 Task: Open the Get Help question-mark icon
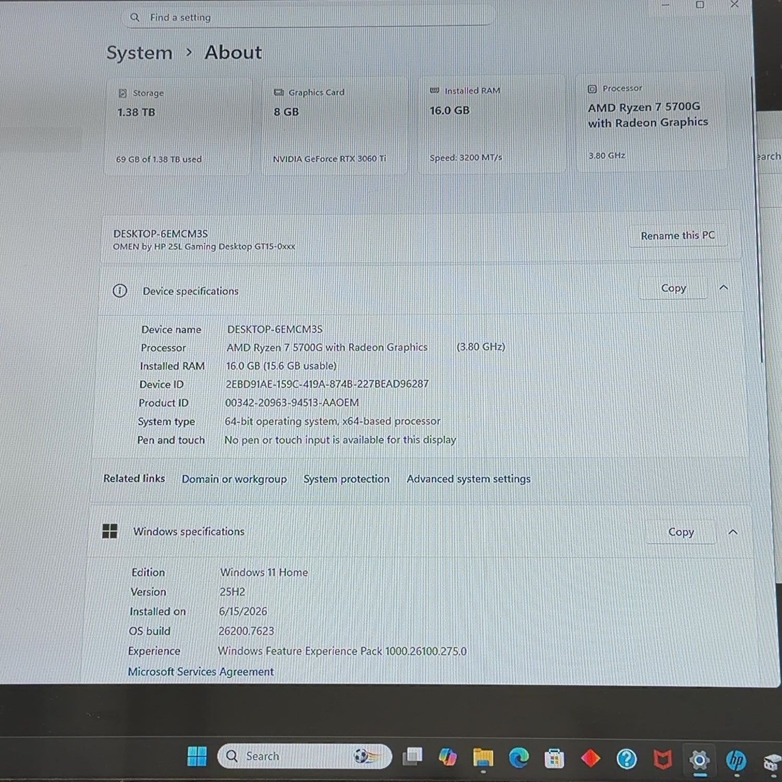(626, 760)
